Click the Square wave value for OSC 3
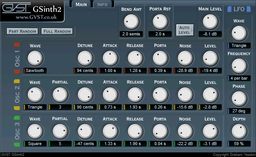 [x=35, y=144]
